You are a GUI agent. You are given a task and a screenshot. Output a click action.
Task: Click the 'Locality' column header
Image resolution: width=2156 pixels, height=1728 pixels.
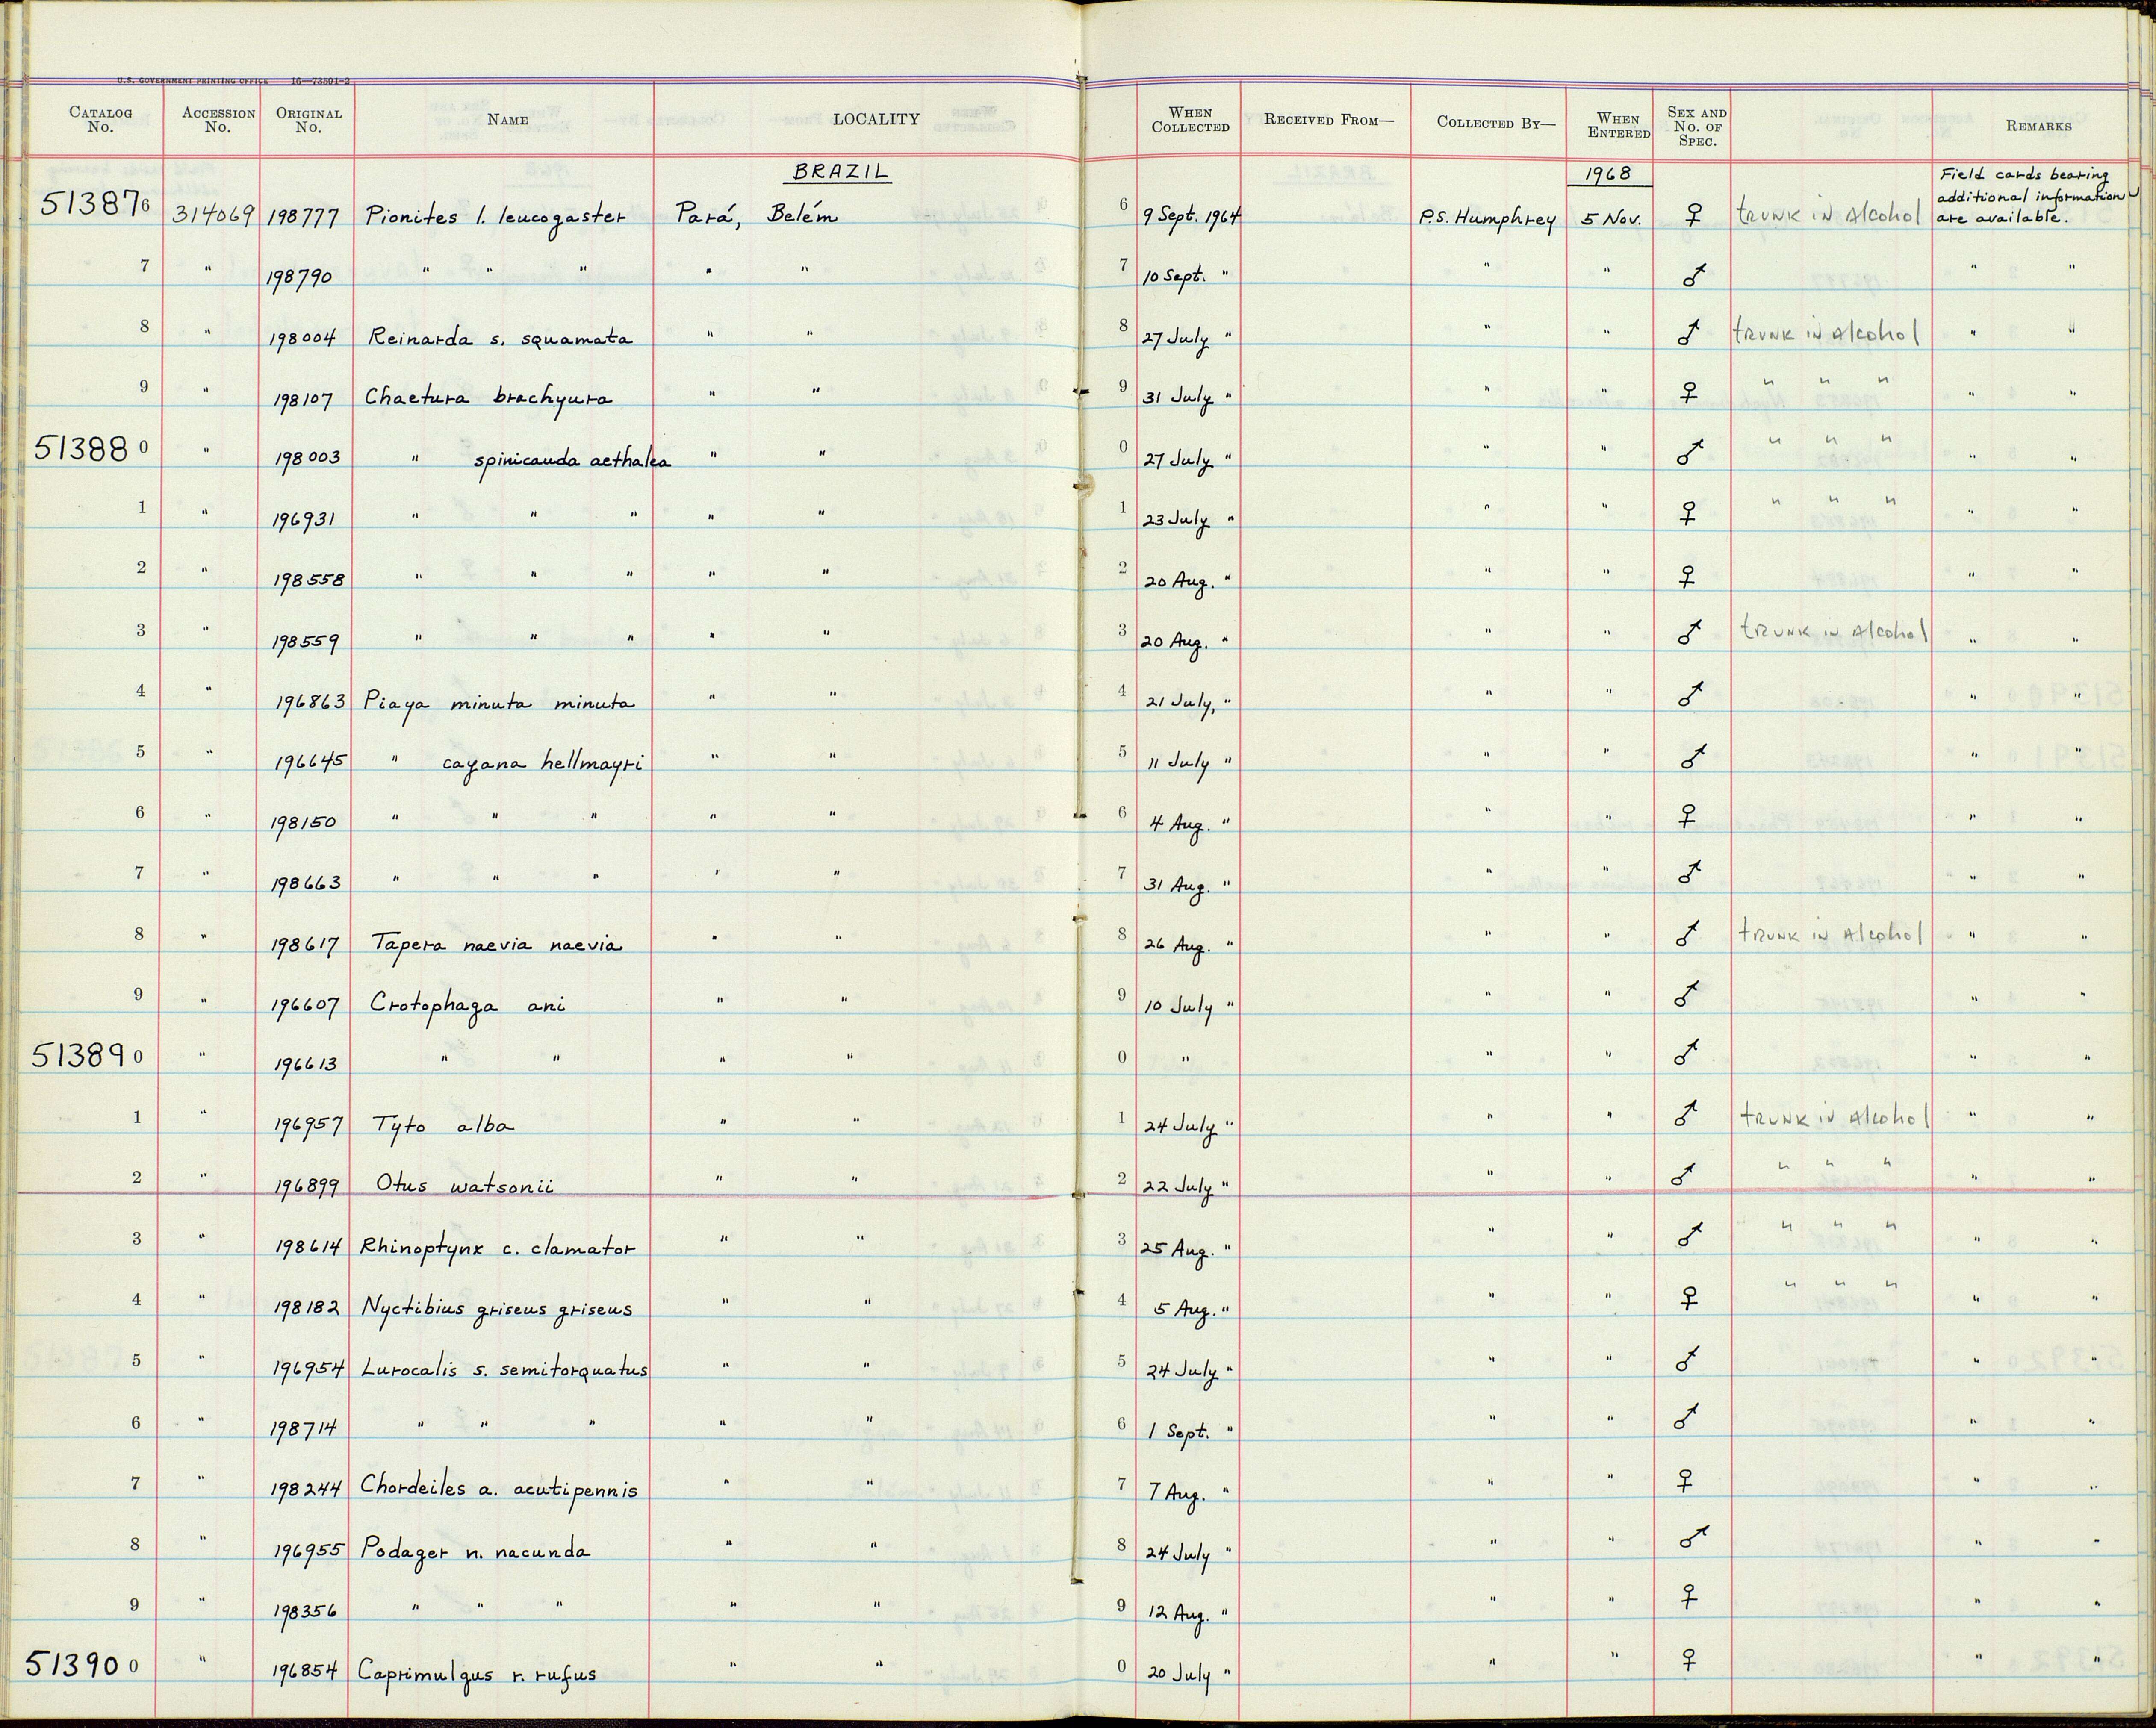[875, 119]
